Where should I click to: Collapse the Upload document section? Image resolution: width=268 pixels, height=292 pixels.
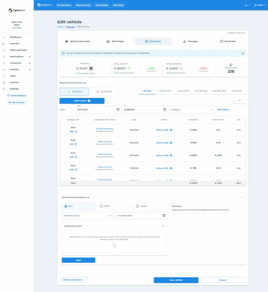coord(163,226)
